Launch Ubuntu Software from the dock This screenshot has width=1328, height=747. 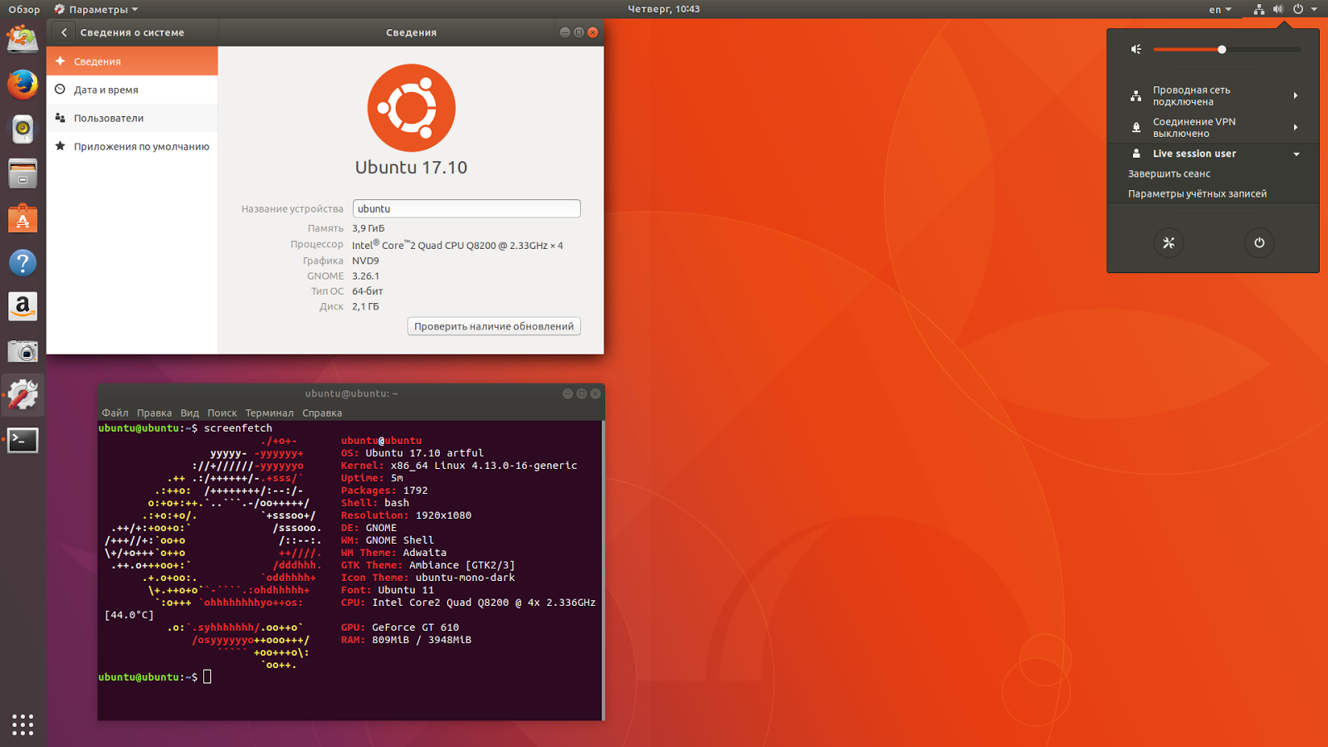[22, 218]
